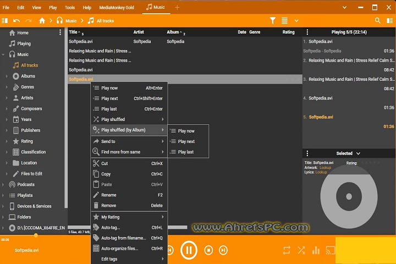The width and height of the screenshot is (396, 264).
Task: Expand the Albums tree node
Action: point(7,76)
